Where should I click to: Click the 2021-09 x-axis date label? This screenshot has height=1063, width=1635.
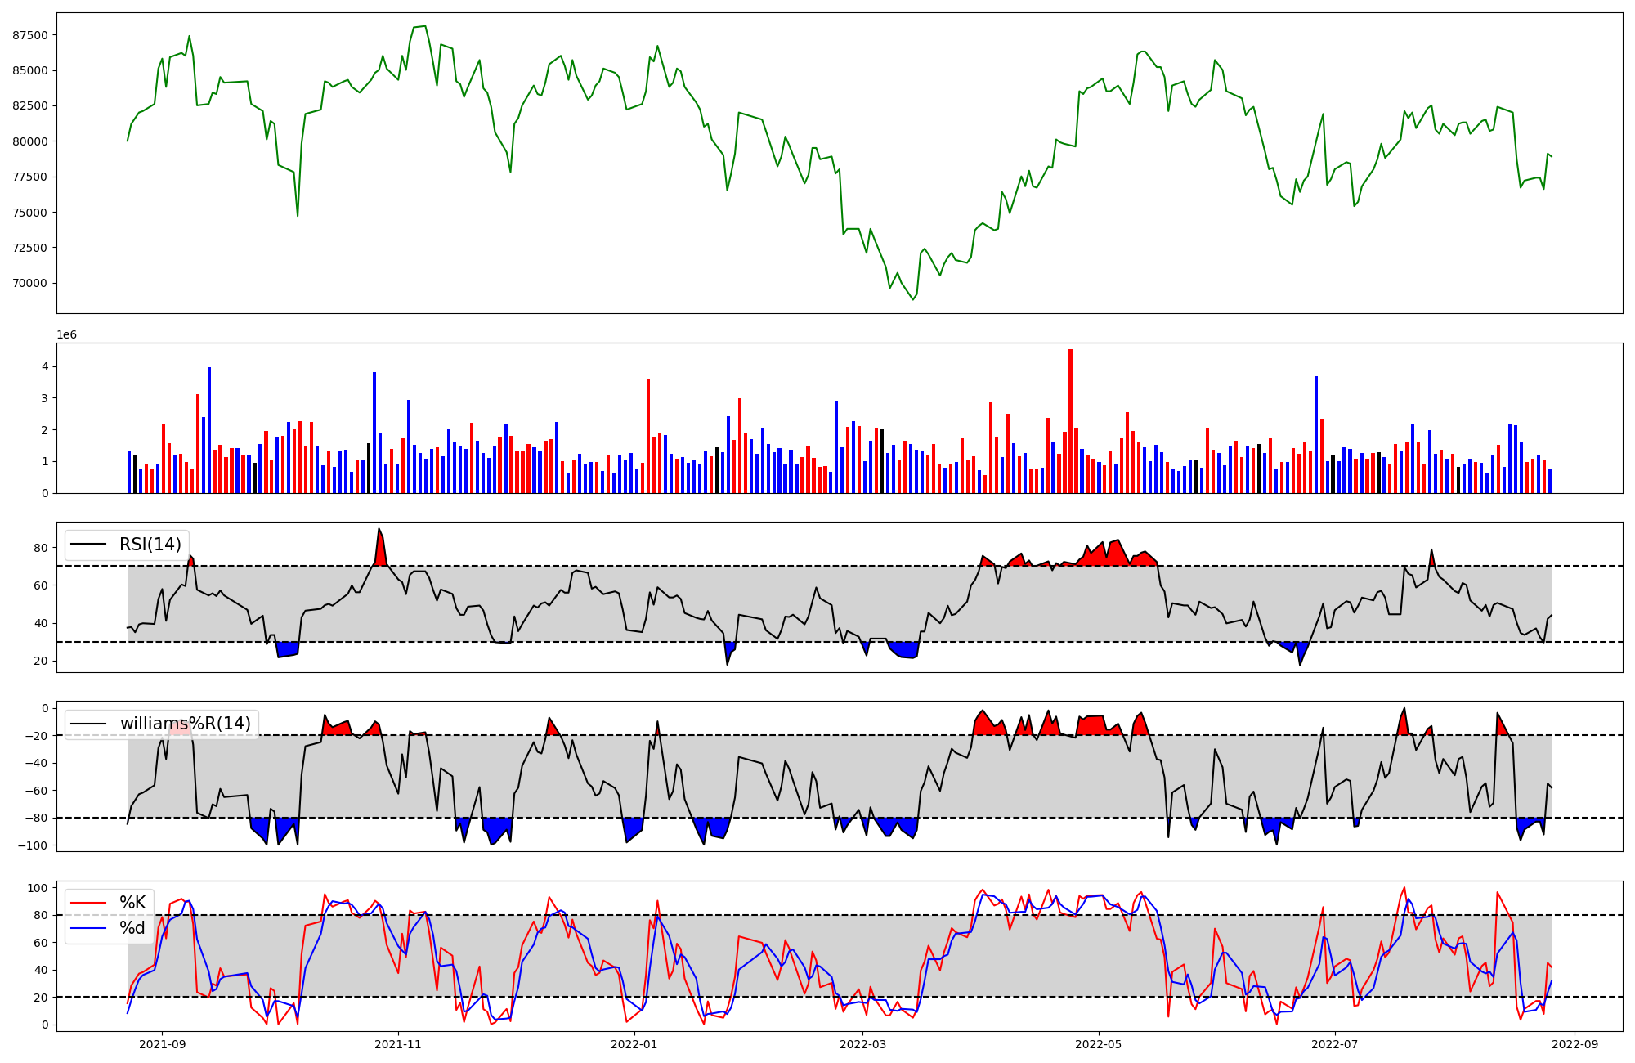(x=162, y=1044)
